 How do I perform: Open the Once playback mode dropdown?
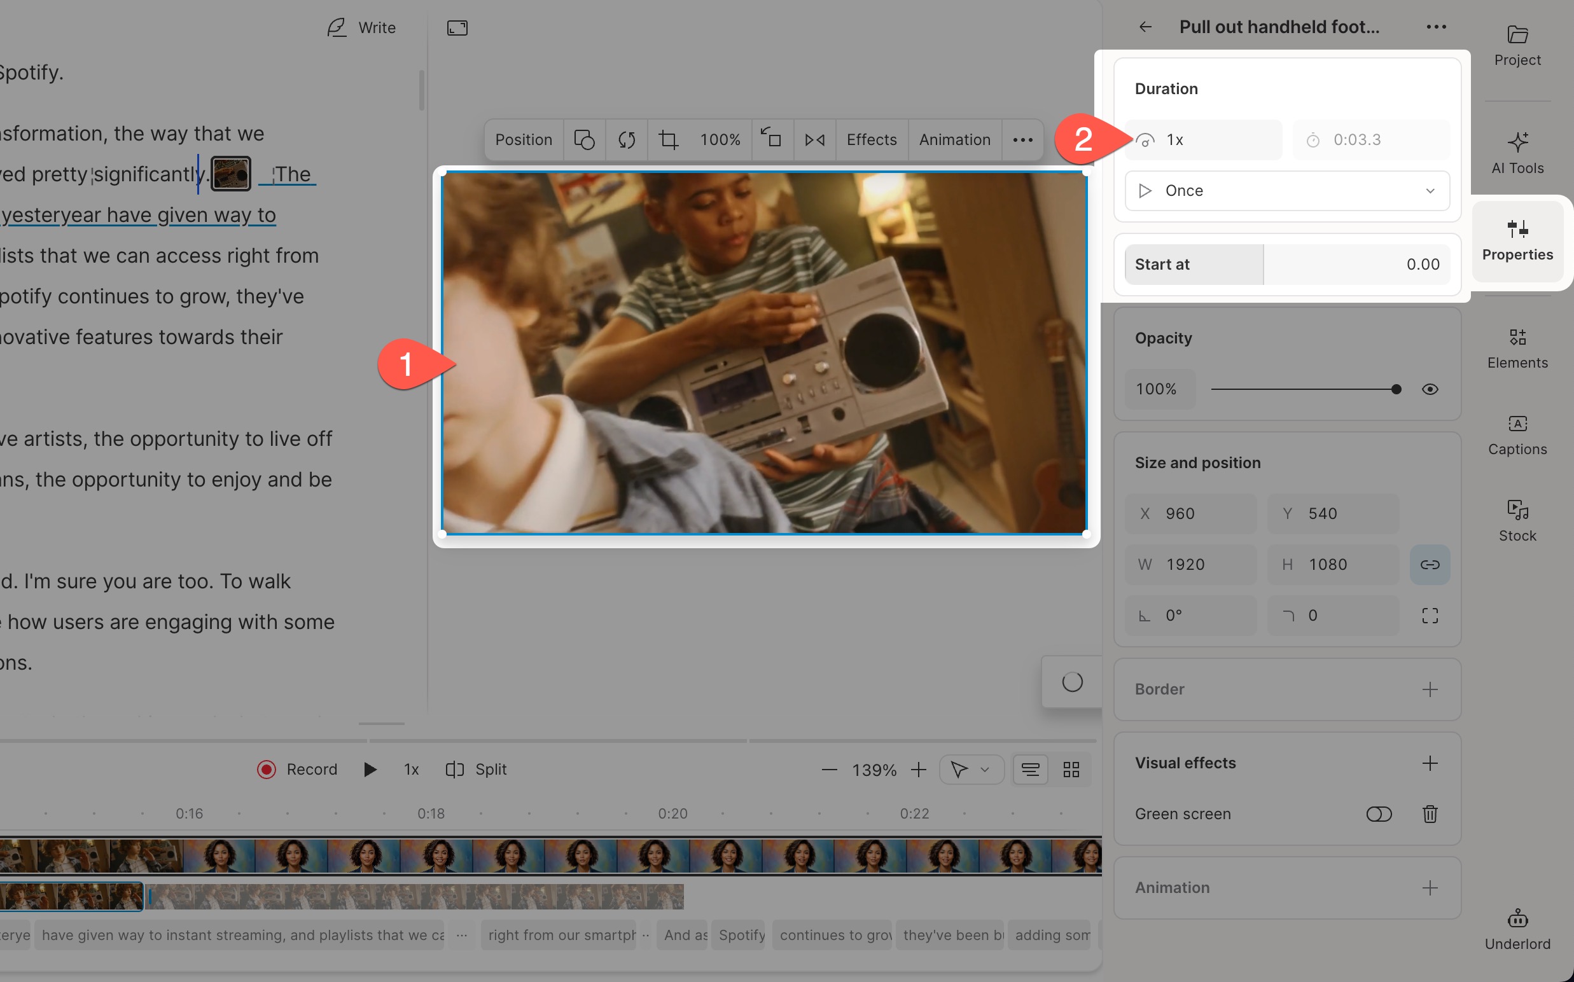1286,190
